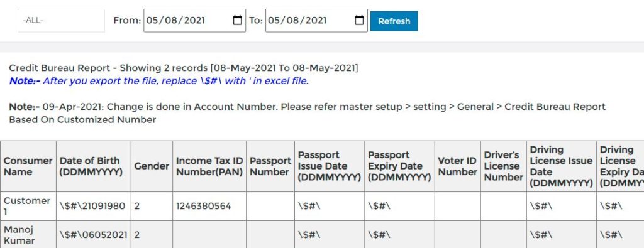Click the PAN value 1246380564 cell
The width and height of the screenshot is (644, 248).
point(209,206)
